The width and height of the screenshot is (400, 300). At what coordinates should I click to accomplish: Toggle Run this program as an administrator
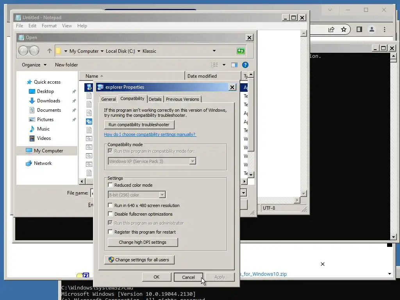click(x=110, y=223)
